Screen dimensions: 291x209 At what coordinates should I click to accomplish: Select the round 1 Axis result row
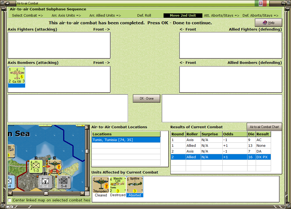pyautogui.click(x=221, y=140)
